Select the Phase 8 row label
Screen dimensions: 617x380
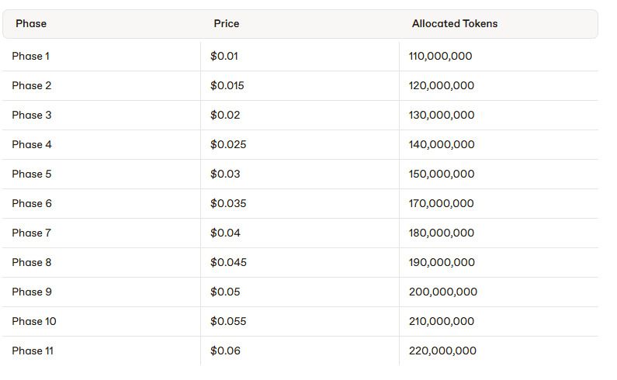coord(32,262)
